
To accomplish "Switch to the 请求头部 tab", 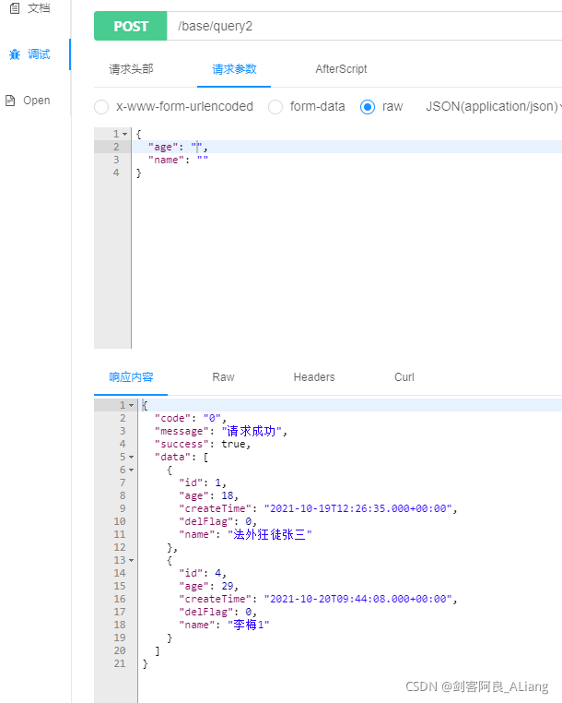I will click(x=131, y=69).
